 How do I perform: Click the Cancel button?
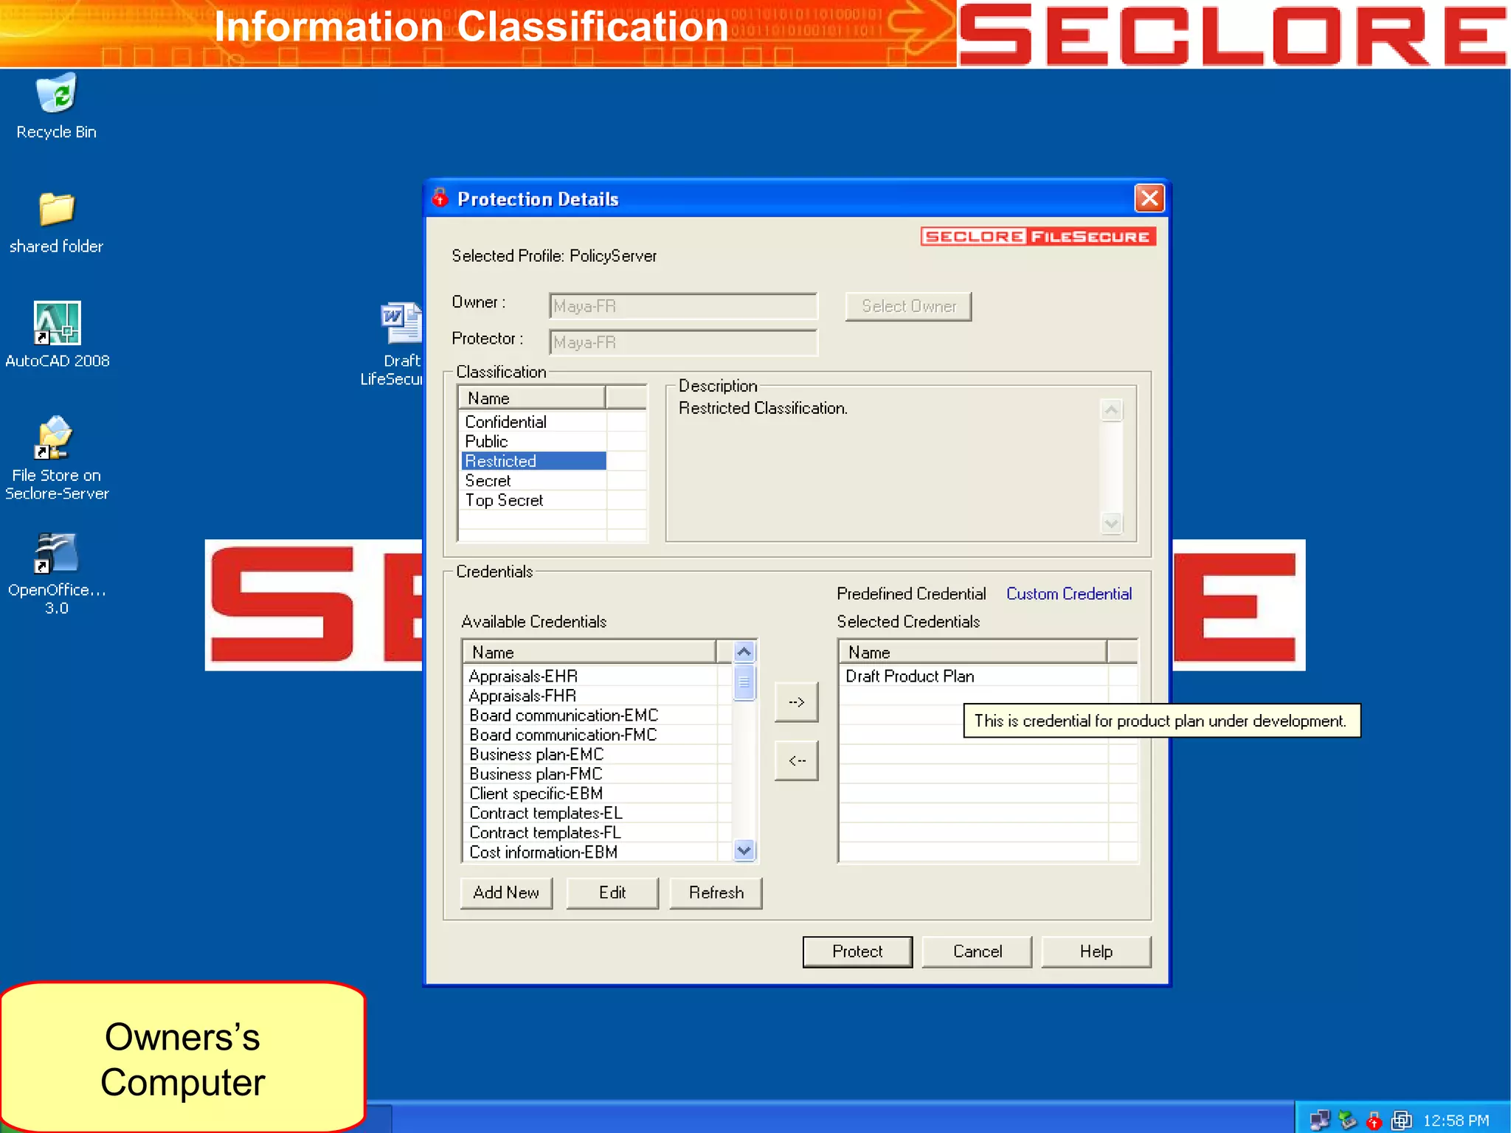(977, 952)
